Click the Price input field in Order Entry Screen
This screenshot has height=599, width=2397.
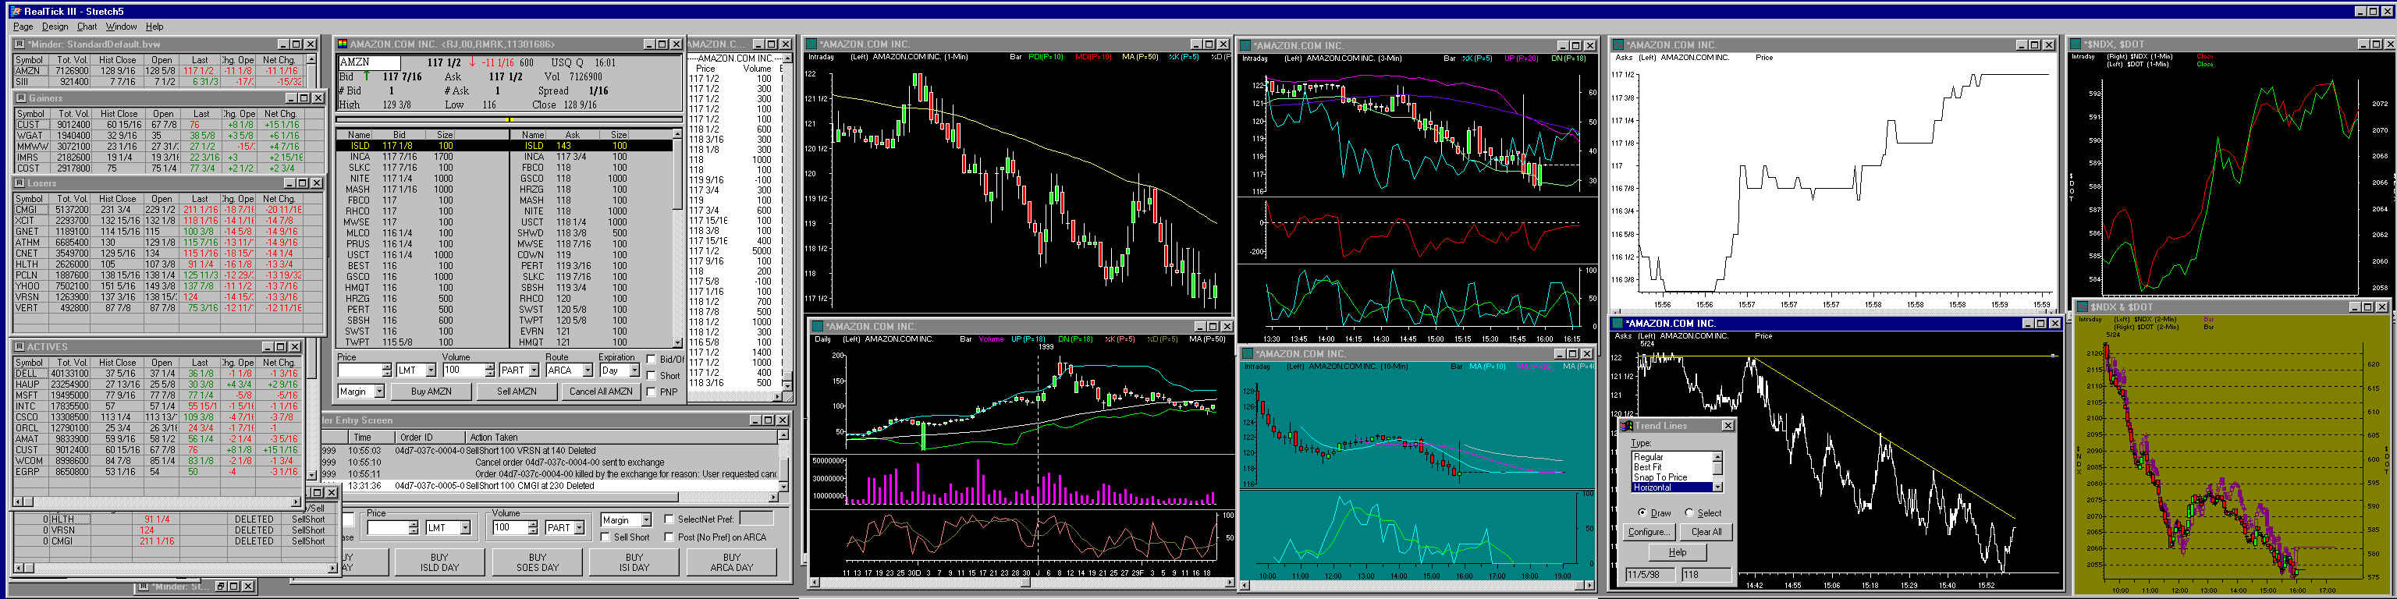click(x=387, y=527)
